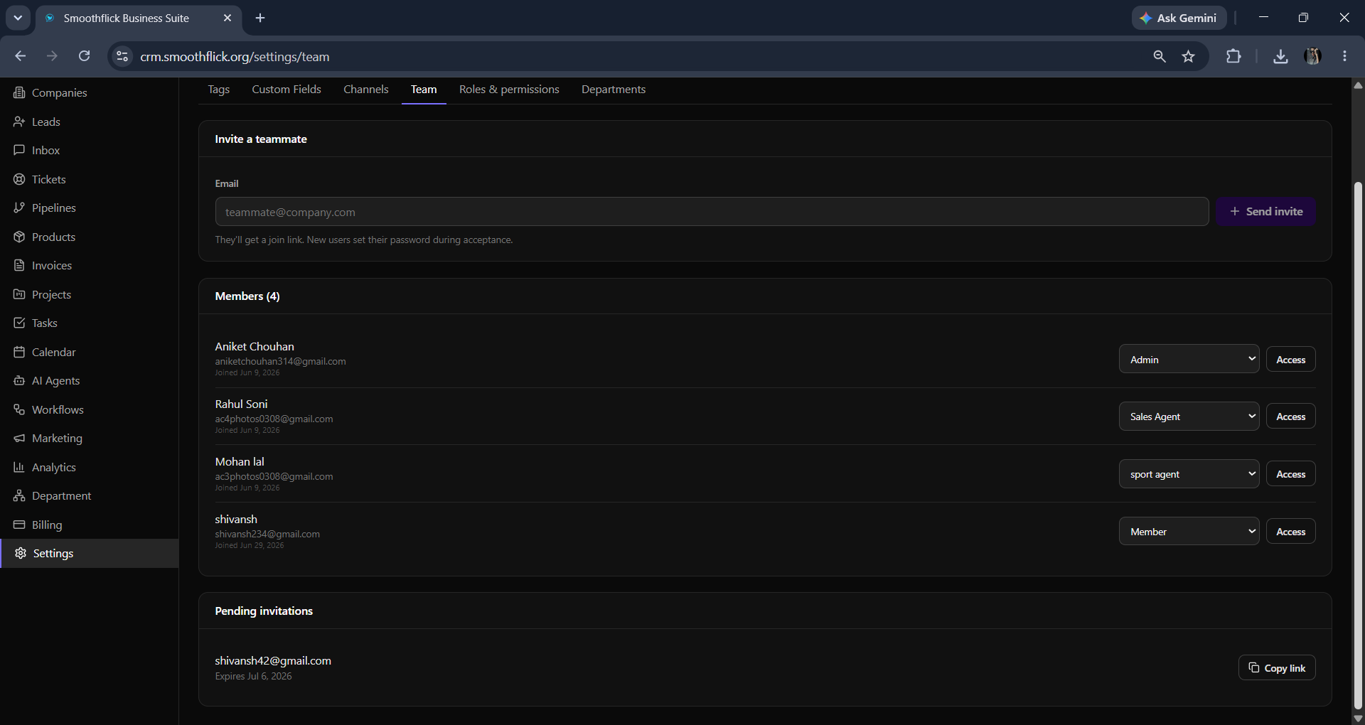The image size is (1365, 725).
Task: Click Ask Gemini button
Action: click(x=1179, y=18)
